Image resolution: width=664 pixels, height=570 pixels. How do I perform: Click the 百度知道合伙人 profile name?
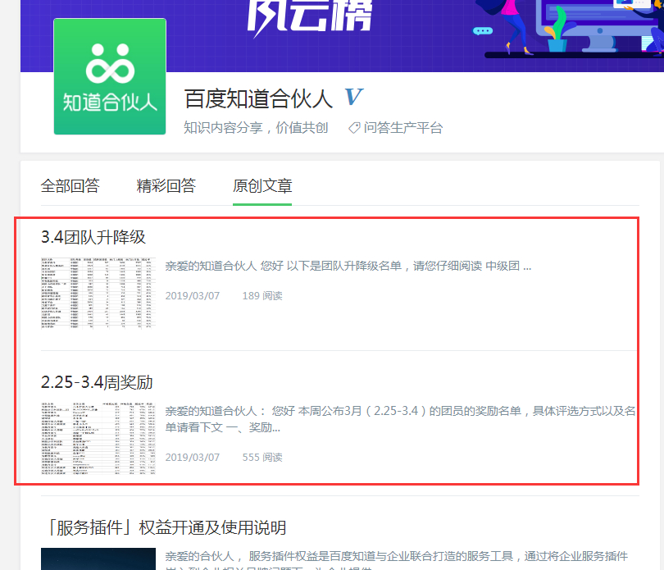coord(258,98)
